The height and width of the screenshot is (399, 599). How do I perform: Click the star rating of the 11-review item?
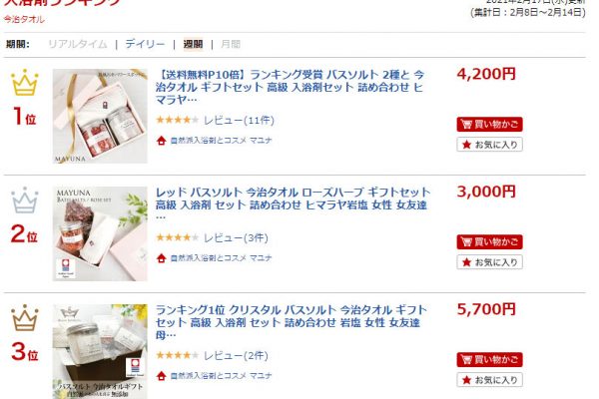pyautogui.click(x=178, y=121)
